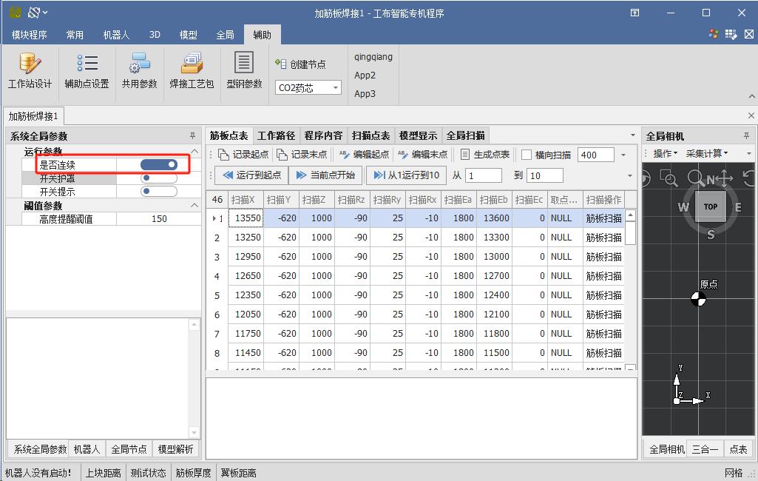Click 创建节点 create node icon
The width and height of the screenshot is (758, 481).
pos(281,64)
